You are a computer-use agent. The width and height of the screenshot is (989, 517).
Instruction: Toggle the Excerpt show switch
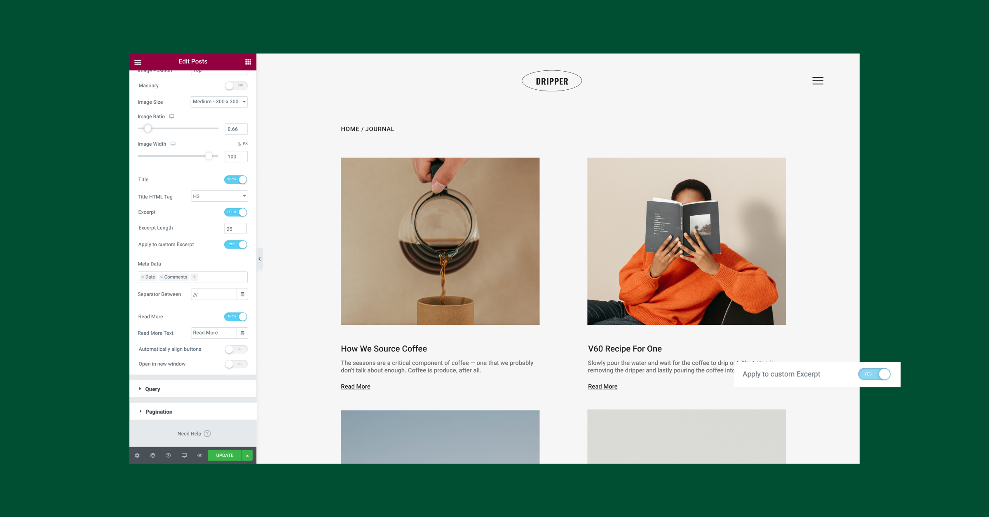pyautogui.click(x=236, y=212)
